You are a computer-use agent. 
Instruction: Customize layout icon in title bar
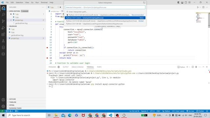[189, 2]
